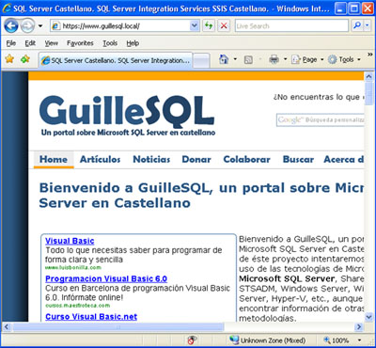Expand the Print options dropdown arrow
The image size is (376, 348).
[285, 59]
